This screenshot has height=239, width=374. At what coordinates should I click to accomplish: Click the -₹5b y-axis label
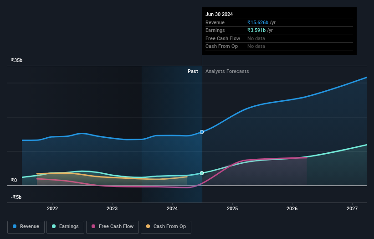pyautogui.click(x=16, y=197)
